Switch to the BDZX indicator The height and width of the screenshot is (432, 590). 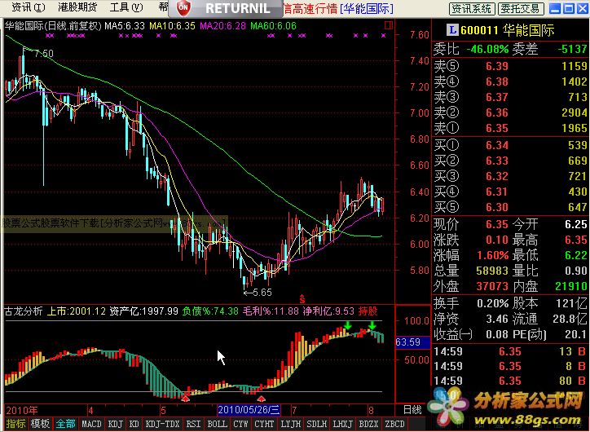[x=369, y=424]
